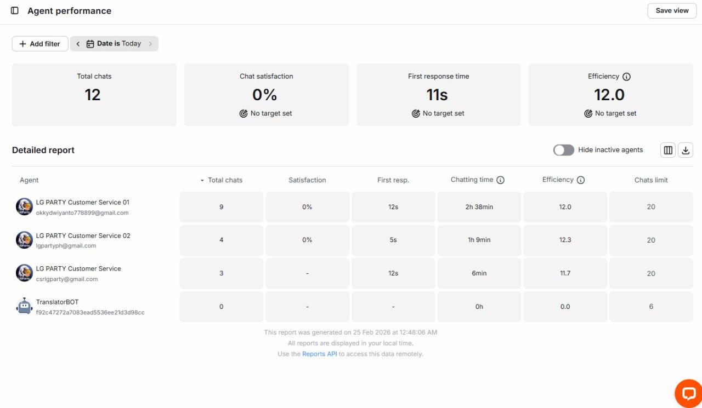Viewport: 702px width, 408px height.
Task: Click the Save view button
Action: pos(672,11)
